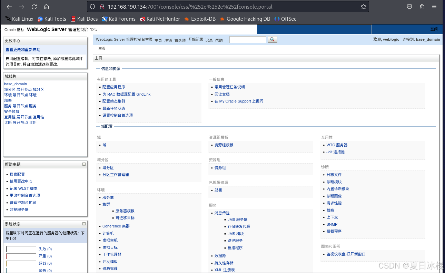Click the 失败 (0) status link
This screenshot has height=273, width=445.
(x=45, y=249)
